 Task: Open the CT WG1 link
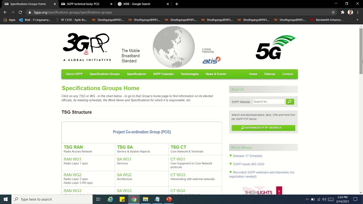point(178,159)
